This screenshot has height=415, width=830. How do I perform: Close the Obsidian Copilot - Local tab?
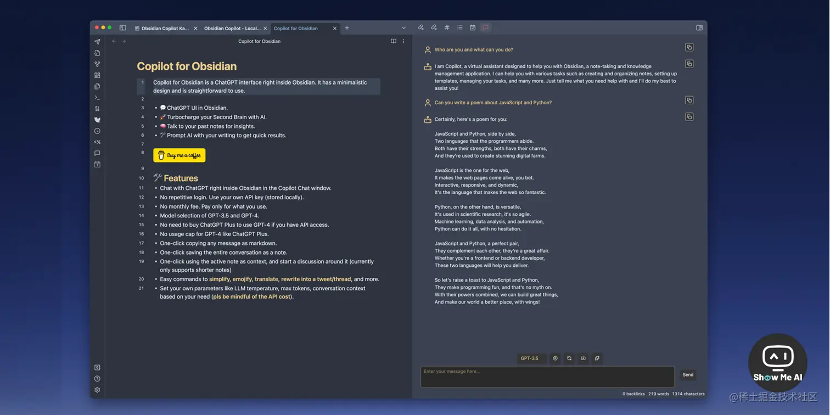[265, 29]
